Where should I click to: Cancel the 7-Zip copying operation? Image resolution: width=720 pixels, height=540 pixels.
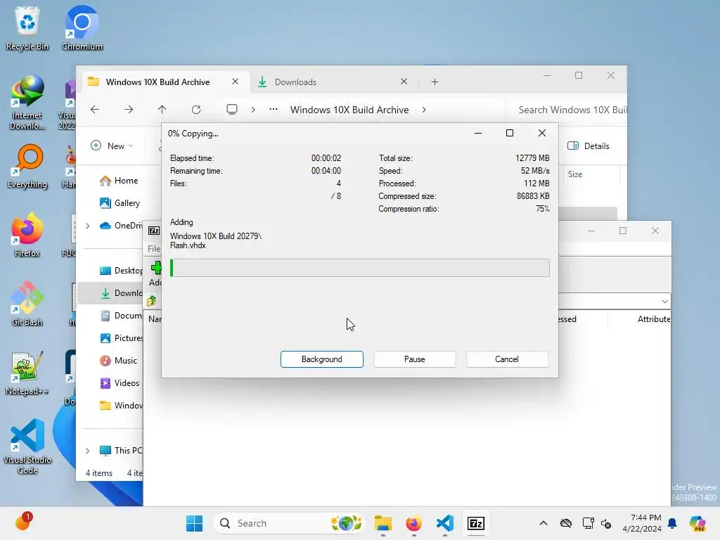507,359
